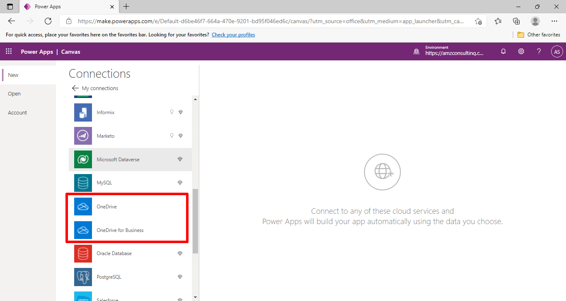The height and width of the screenshot is (301, 566).
Task: Expand the Other favorites folder
Action: click(539, 35)
